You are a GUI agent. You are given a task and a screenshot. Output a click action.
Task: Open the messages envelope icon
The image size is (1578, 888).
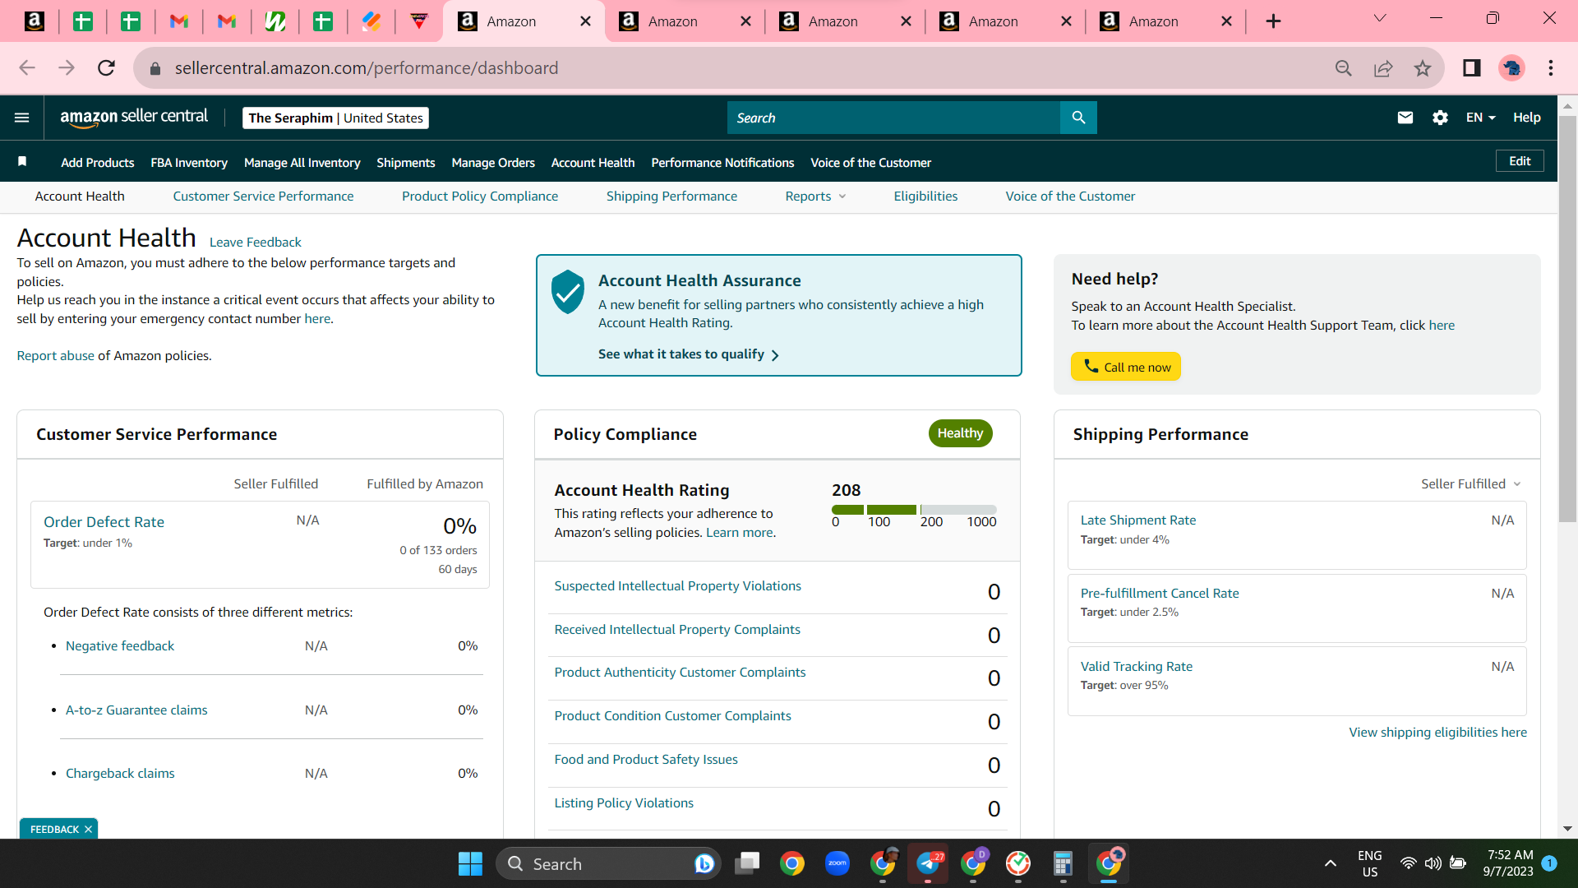1405,118
